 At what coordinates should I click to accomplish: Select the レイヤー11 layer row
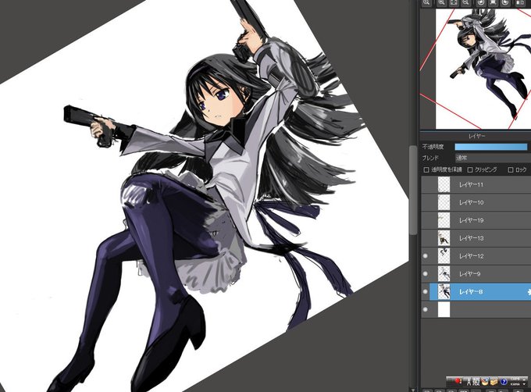point(476,184)
